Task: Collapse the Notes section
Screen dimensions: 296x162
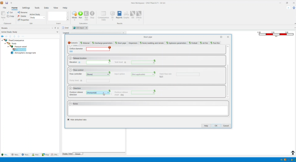Action: click(x=70, y=104)
